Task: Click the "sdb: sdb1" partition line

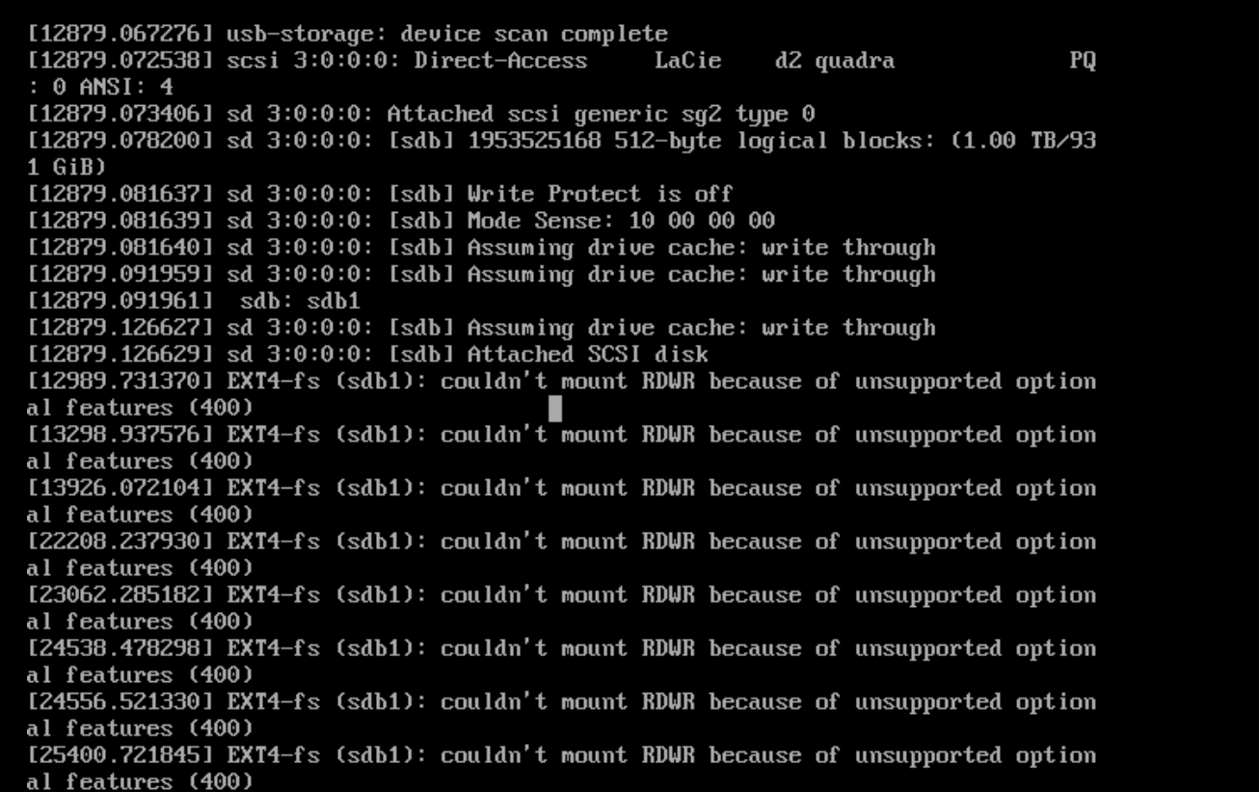Action: (299, 302)
